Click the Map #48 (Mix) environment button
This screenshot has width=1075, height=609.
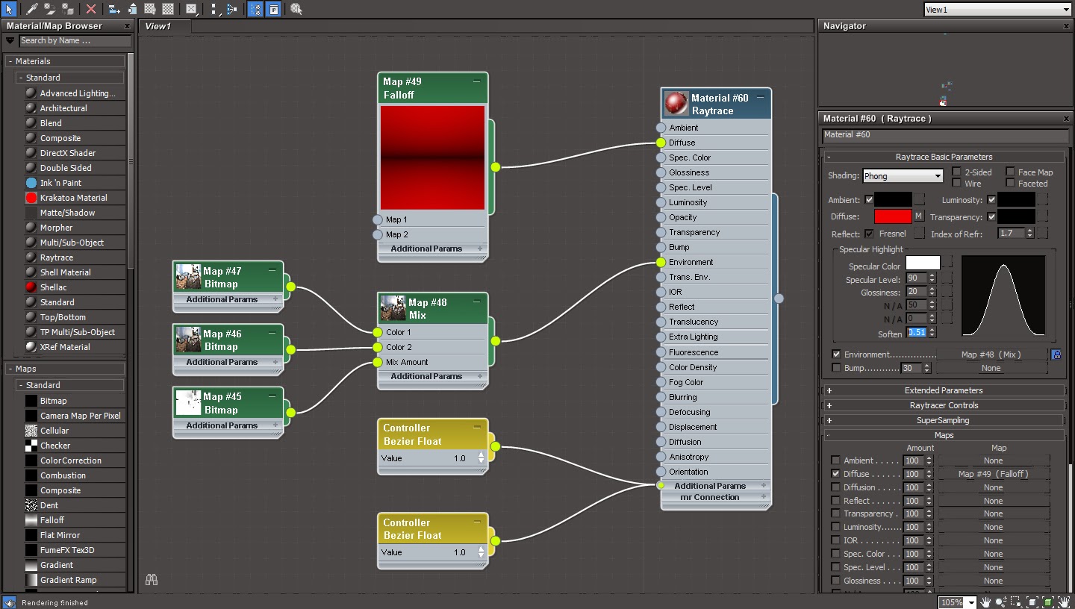pos(991,355)
